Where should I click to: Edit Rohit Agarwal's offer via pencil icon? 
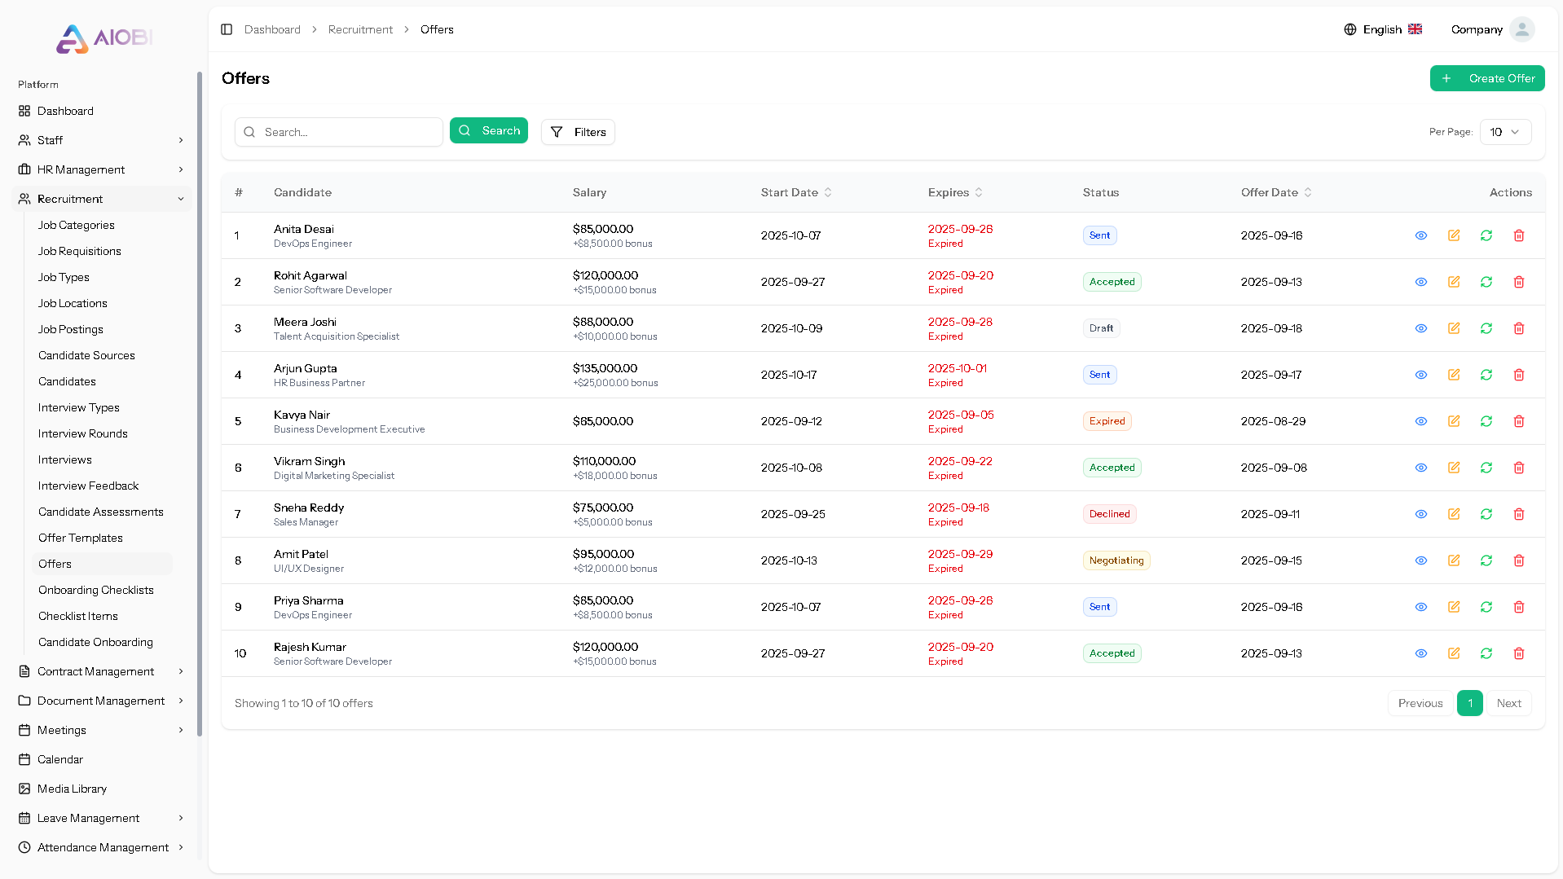(x=1453, y=282)
